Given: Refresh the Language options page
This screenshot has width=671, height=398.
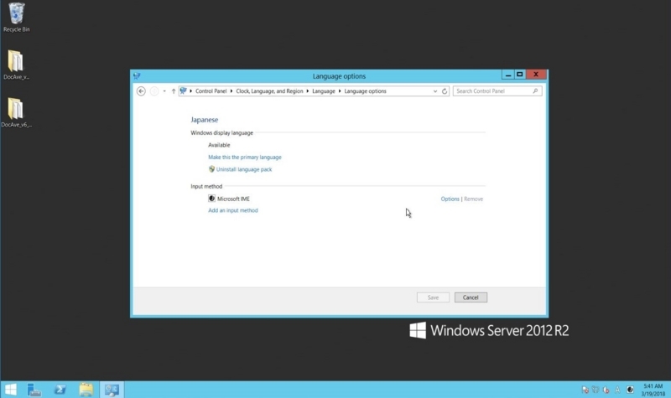Looking at the screenshot, I should coord(445,91).
